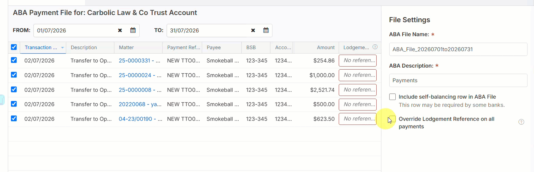Uncheck the $2,521.74 transaction row
Image resolution: width=534 pixels, height=172 pixels.
tap(14, 89)
